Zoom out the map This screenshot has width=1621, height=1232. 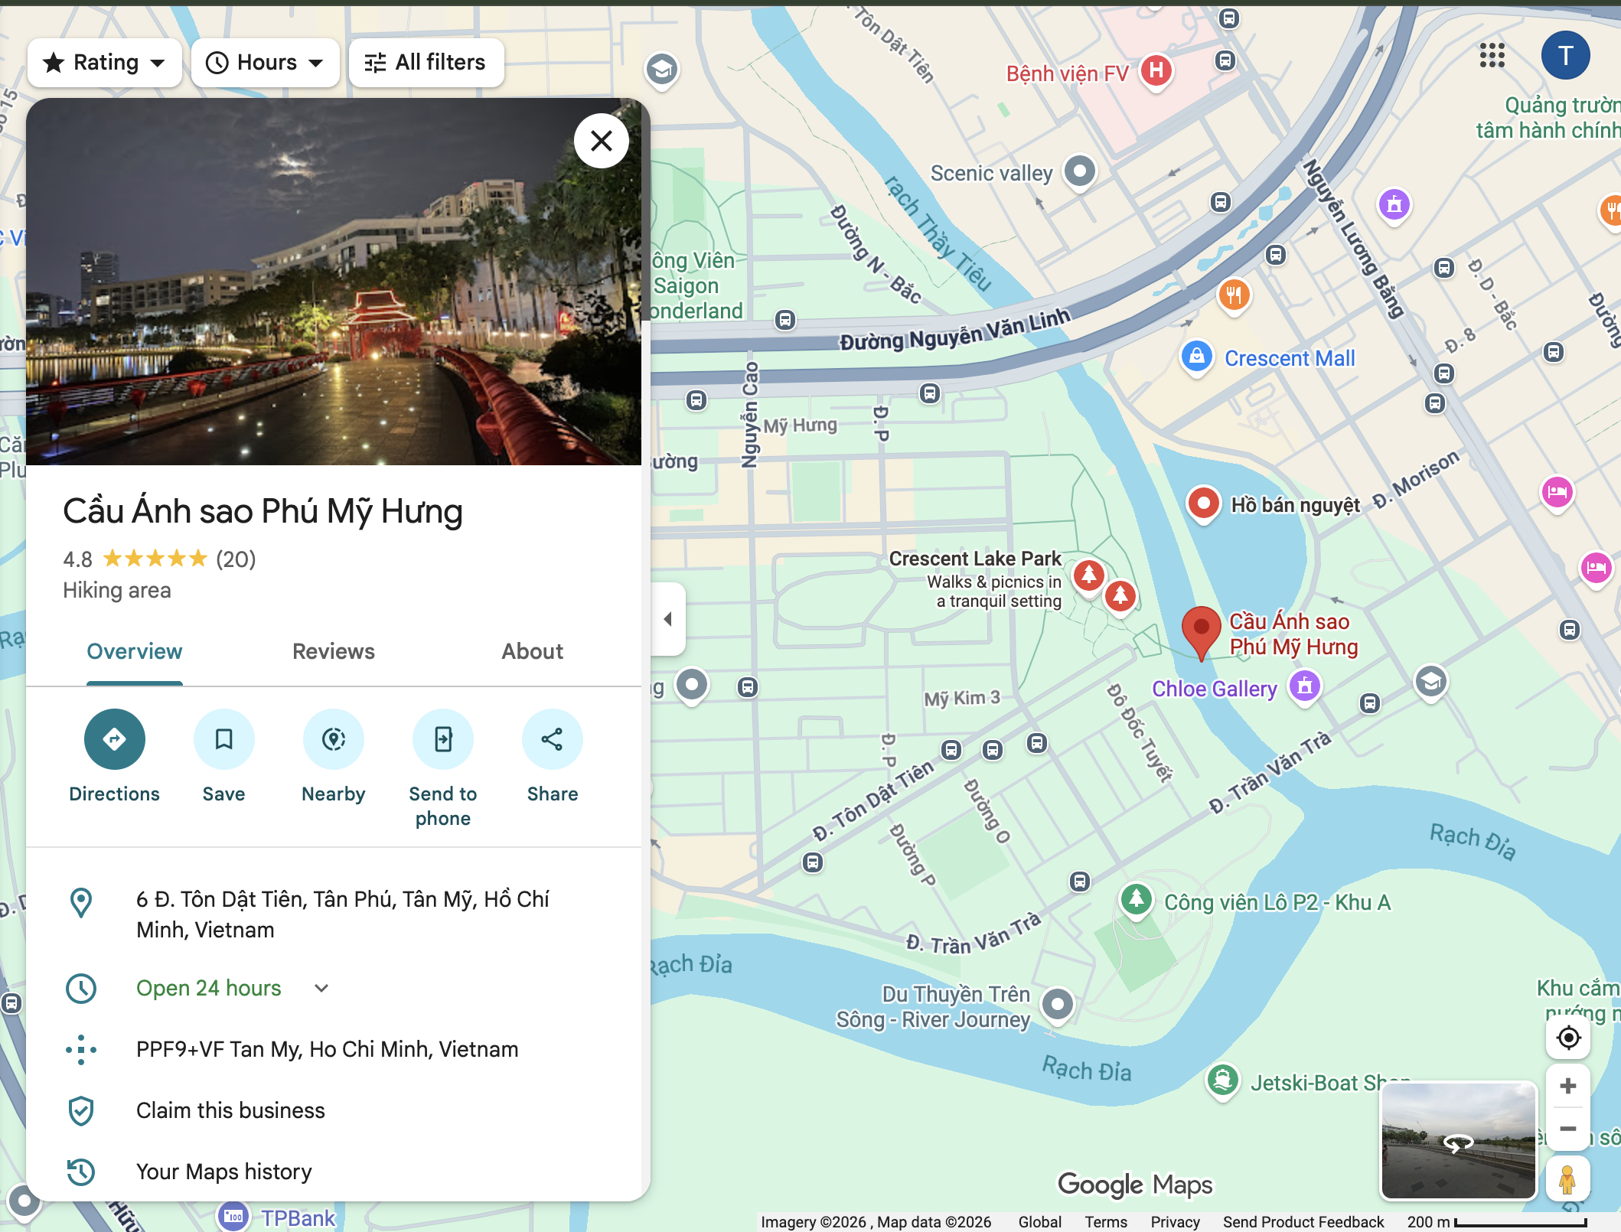pyautogui.click(x=1567, y=1129)
